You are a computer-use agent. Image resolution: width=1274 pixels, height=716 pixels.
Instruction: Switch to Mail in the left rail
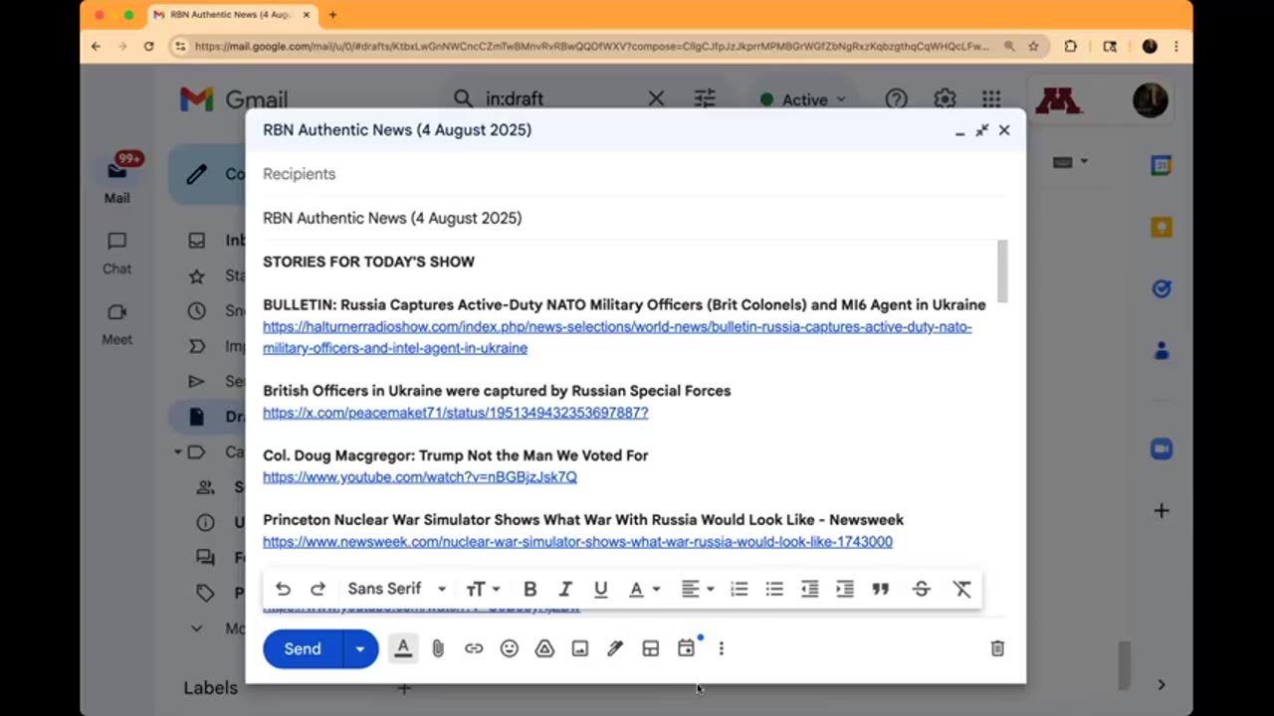(117, 179)
